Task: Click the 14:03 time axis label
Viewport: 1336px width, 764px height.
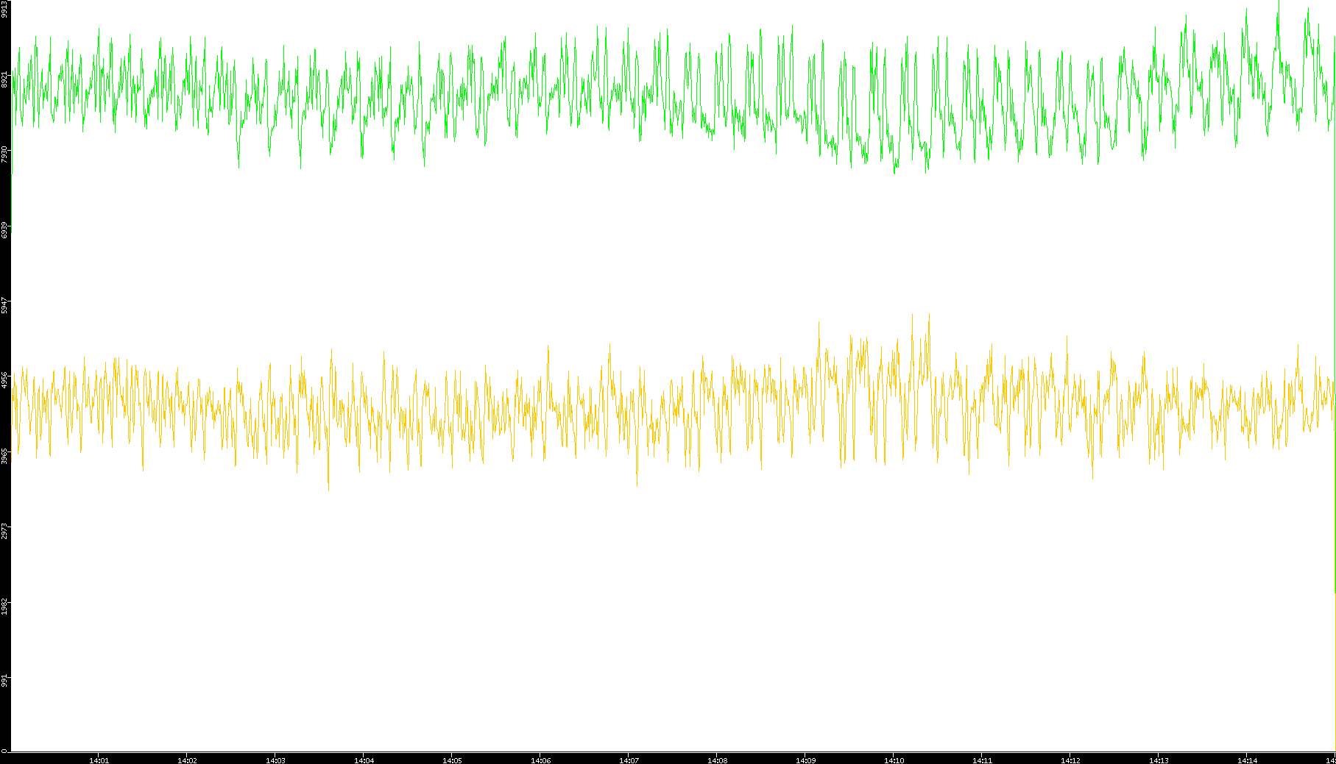Action: 275,760
